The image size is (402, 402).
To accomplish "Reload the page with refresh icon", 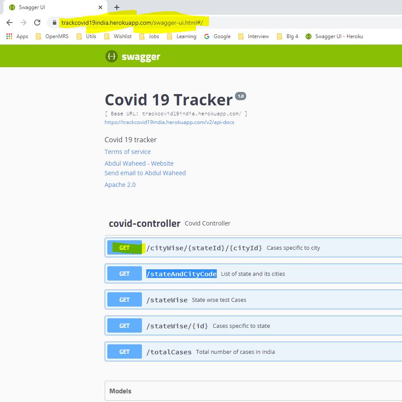I will [x=37, y=23].
